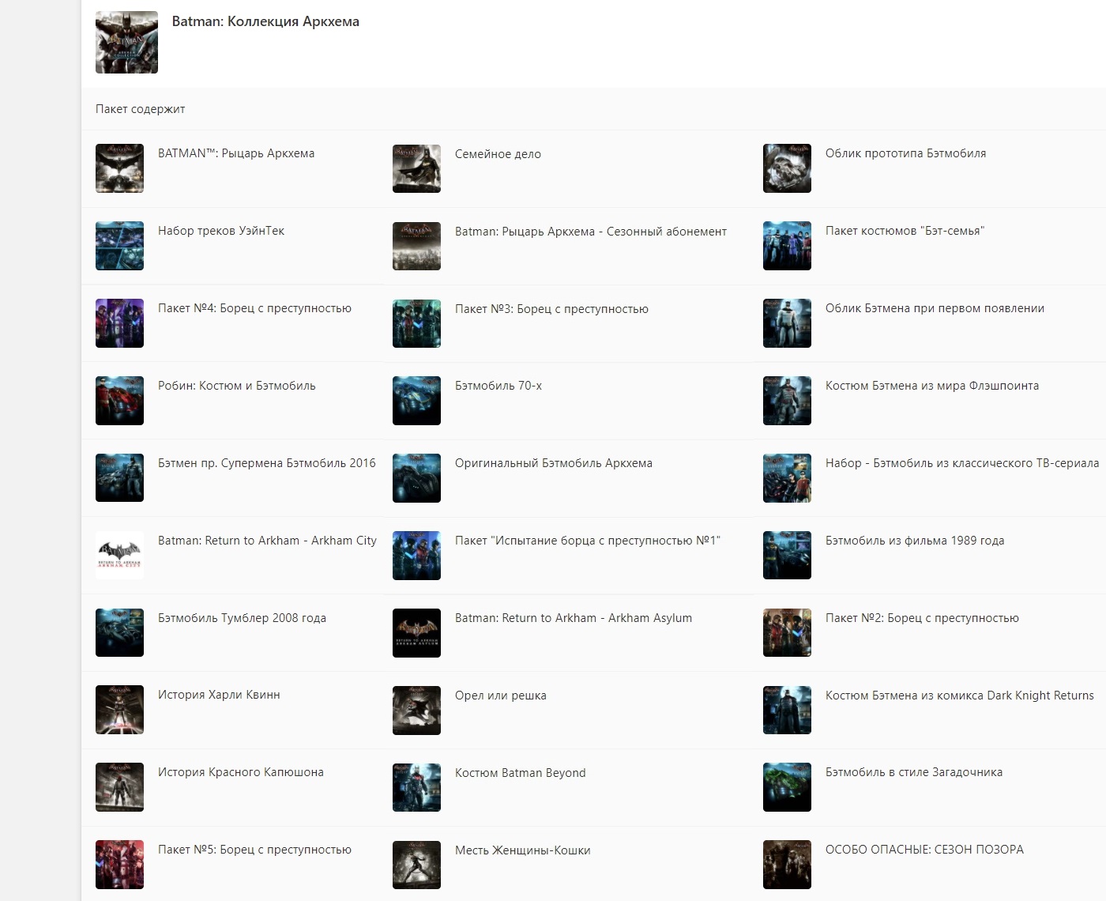Click the Орел или решка thumbnail
The width and height of the screenshot is (1106, 901).
pos(416,710)
